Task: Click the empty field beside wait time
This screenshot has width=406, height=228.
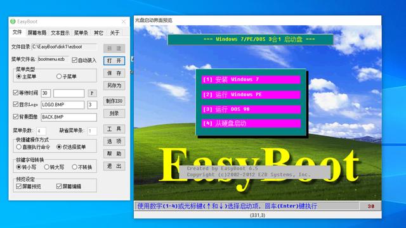Action: [69, 93]
